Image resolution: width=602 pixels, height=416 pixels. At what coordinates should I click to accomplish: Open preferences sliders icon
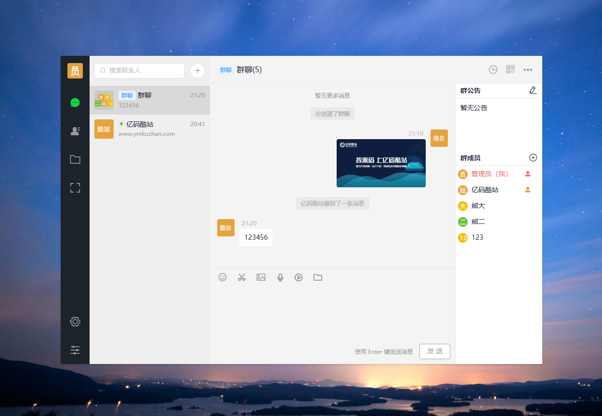(75, 350)
